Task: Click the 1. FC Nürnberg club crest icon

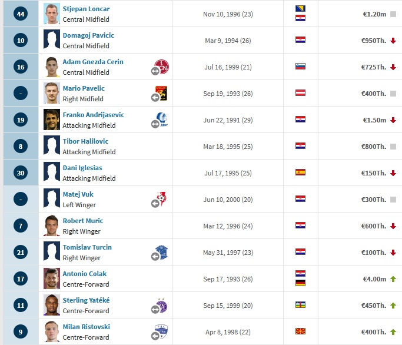Action: (161, 67)
